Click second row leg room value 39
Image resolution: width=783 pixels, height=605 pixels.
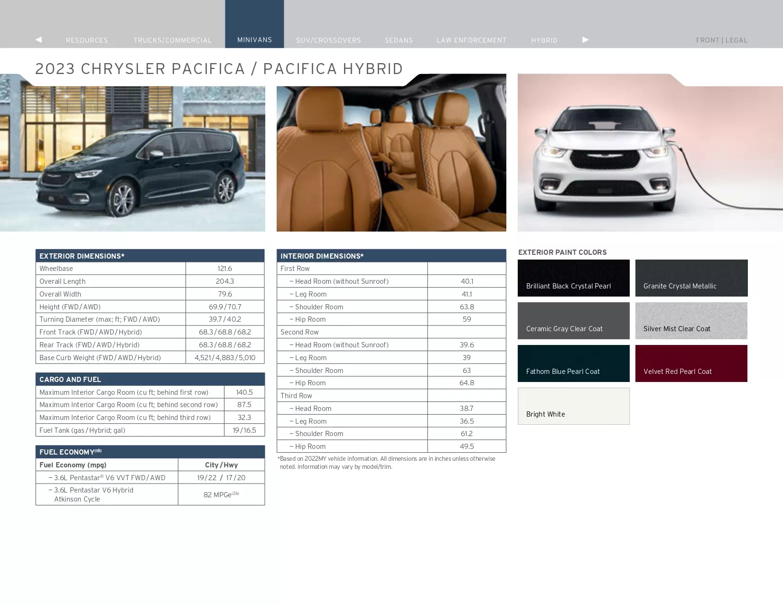tap(467, 358)
